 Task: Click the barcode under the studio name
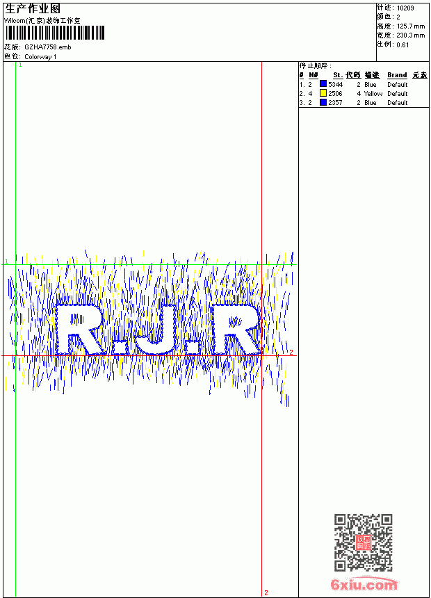click(54, 33)
